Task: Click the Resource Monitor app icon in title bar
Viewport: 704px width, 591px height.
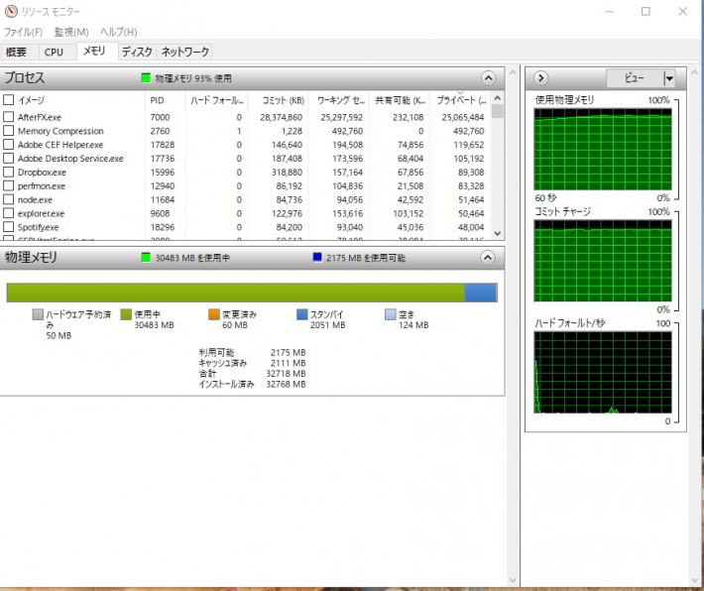Action: (10, 12)
